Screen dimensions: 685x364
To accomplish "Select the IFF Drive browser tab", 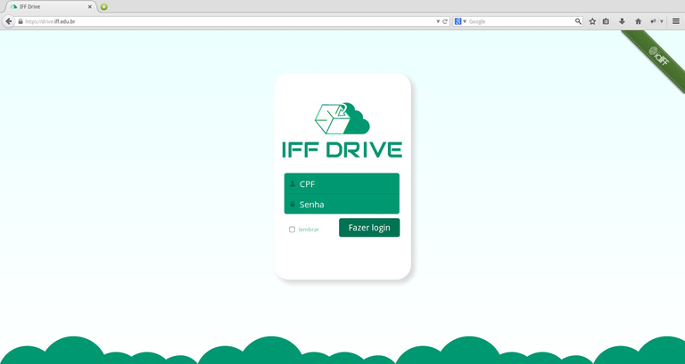I will [x=49, y=7].
